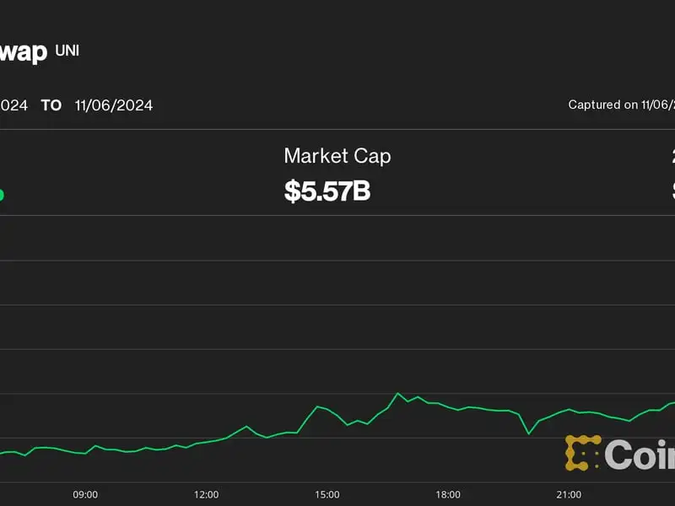Click the partial Uniswap title text
This screenshot has width=675, height=506.
pyautogui.click(x=23, y=52)
